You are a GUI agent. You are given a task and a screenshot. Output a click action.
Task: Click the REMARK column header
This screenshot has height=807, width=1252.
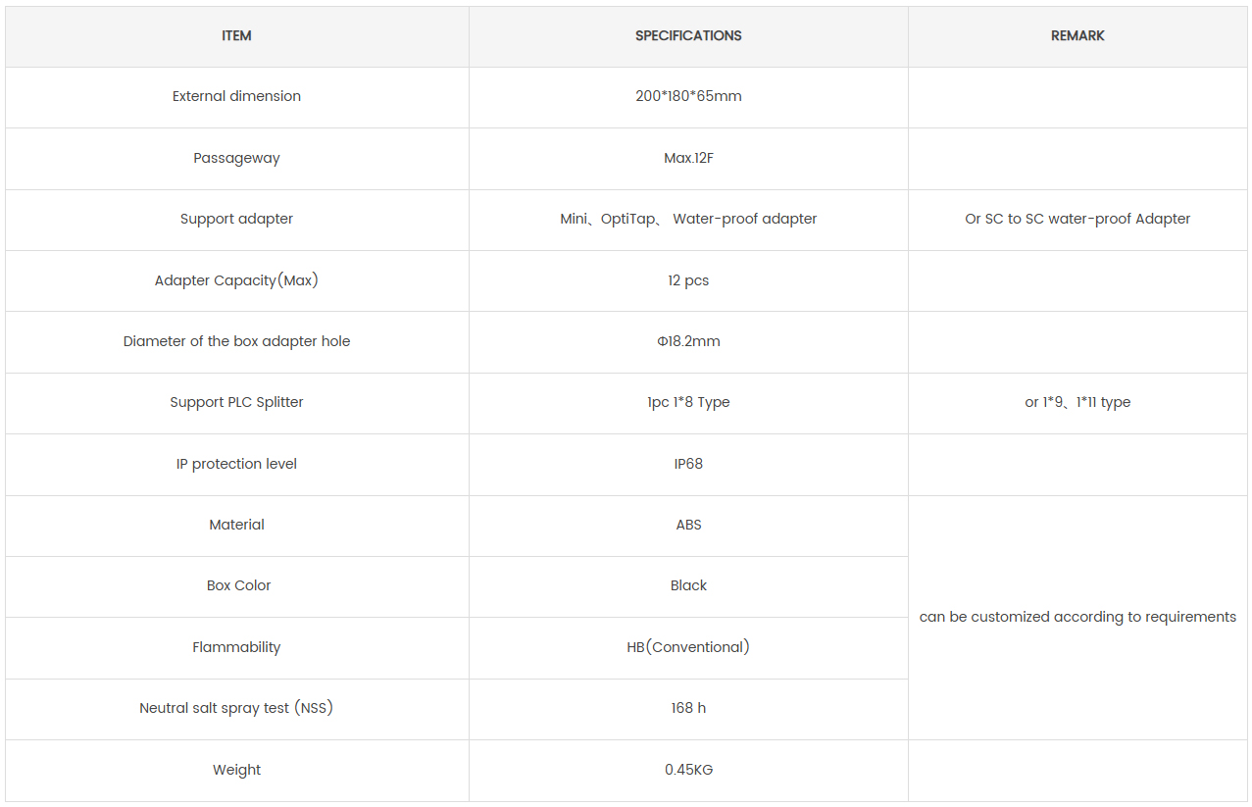point(1077,35)
